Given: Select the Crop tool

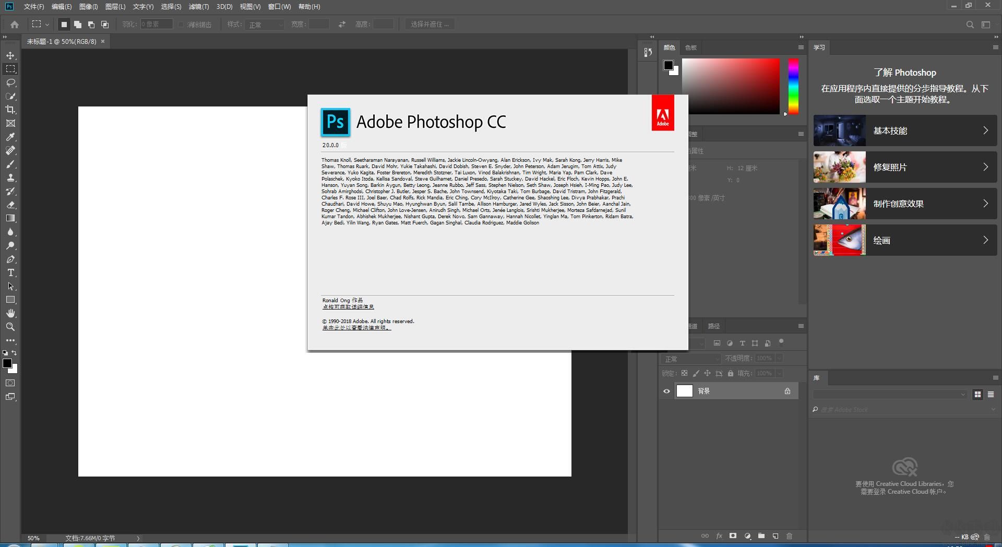Looking at the screenshot, I should click(x=10, y=110).
